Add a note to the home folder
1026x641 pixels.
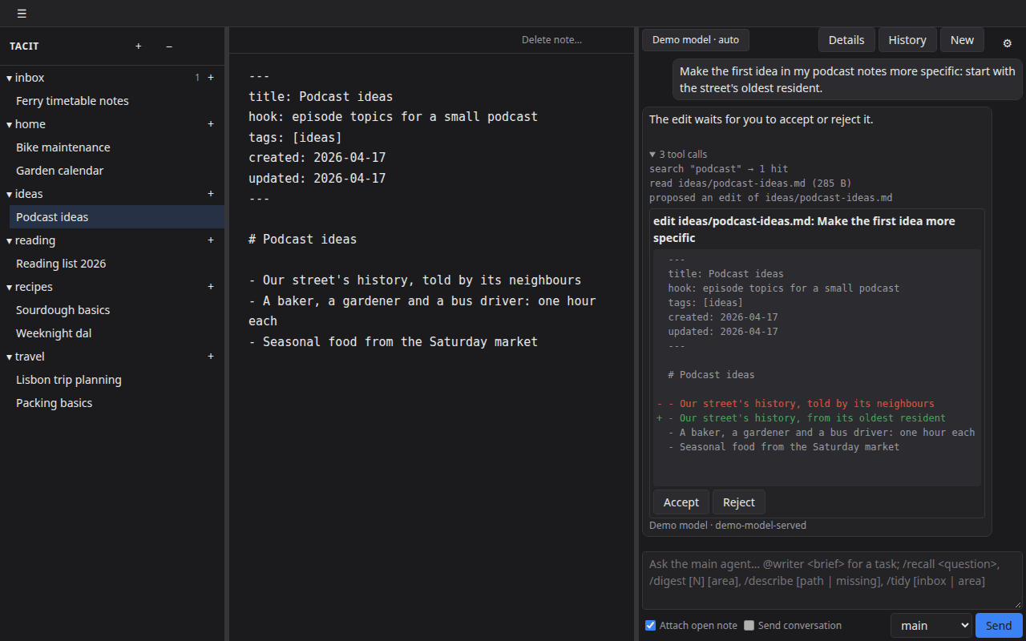click(211, 124)
